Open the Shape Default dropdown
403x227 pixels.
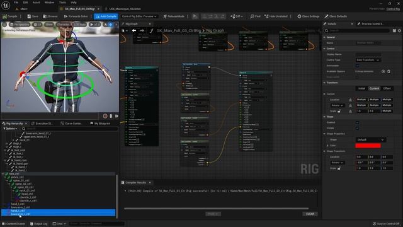click(371, 140)
